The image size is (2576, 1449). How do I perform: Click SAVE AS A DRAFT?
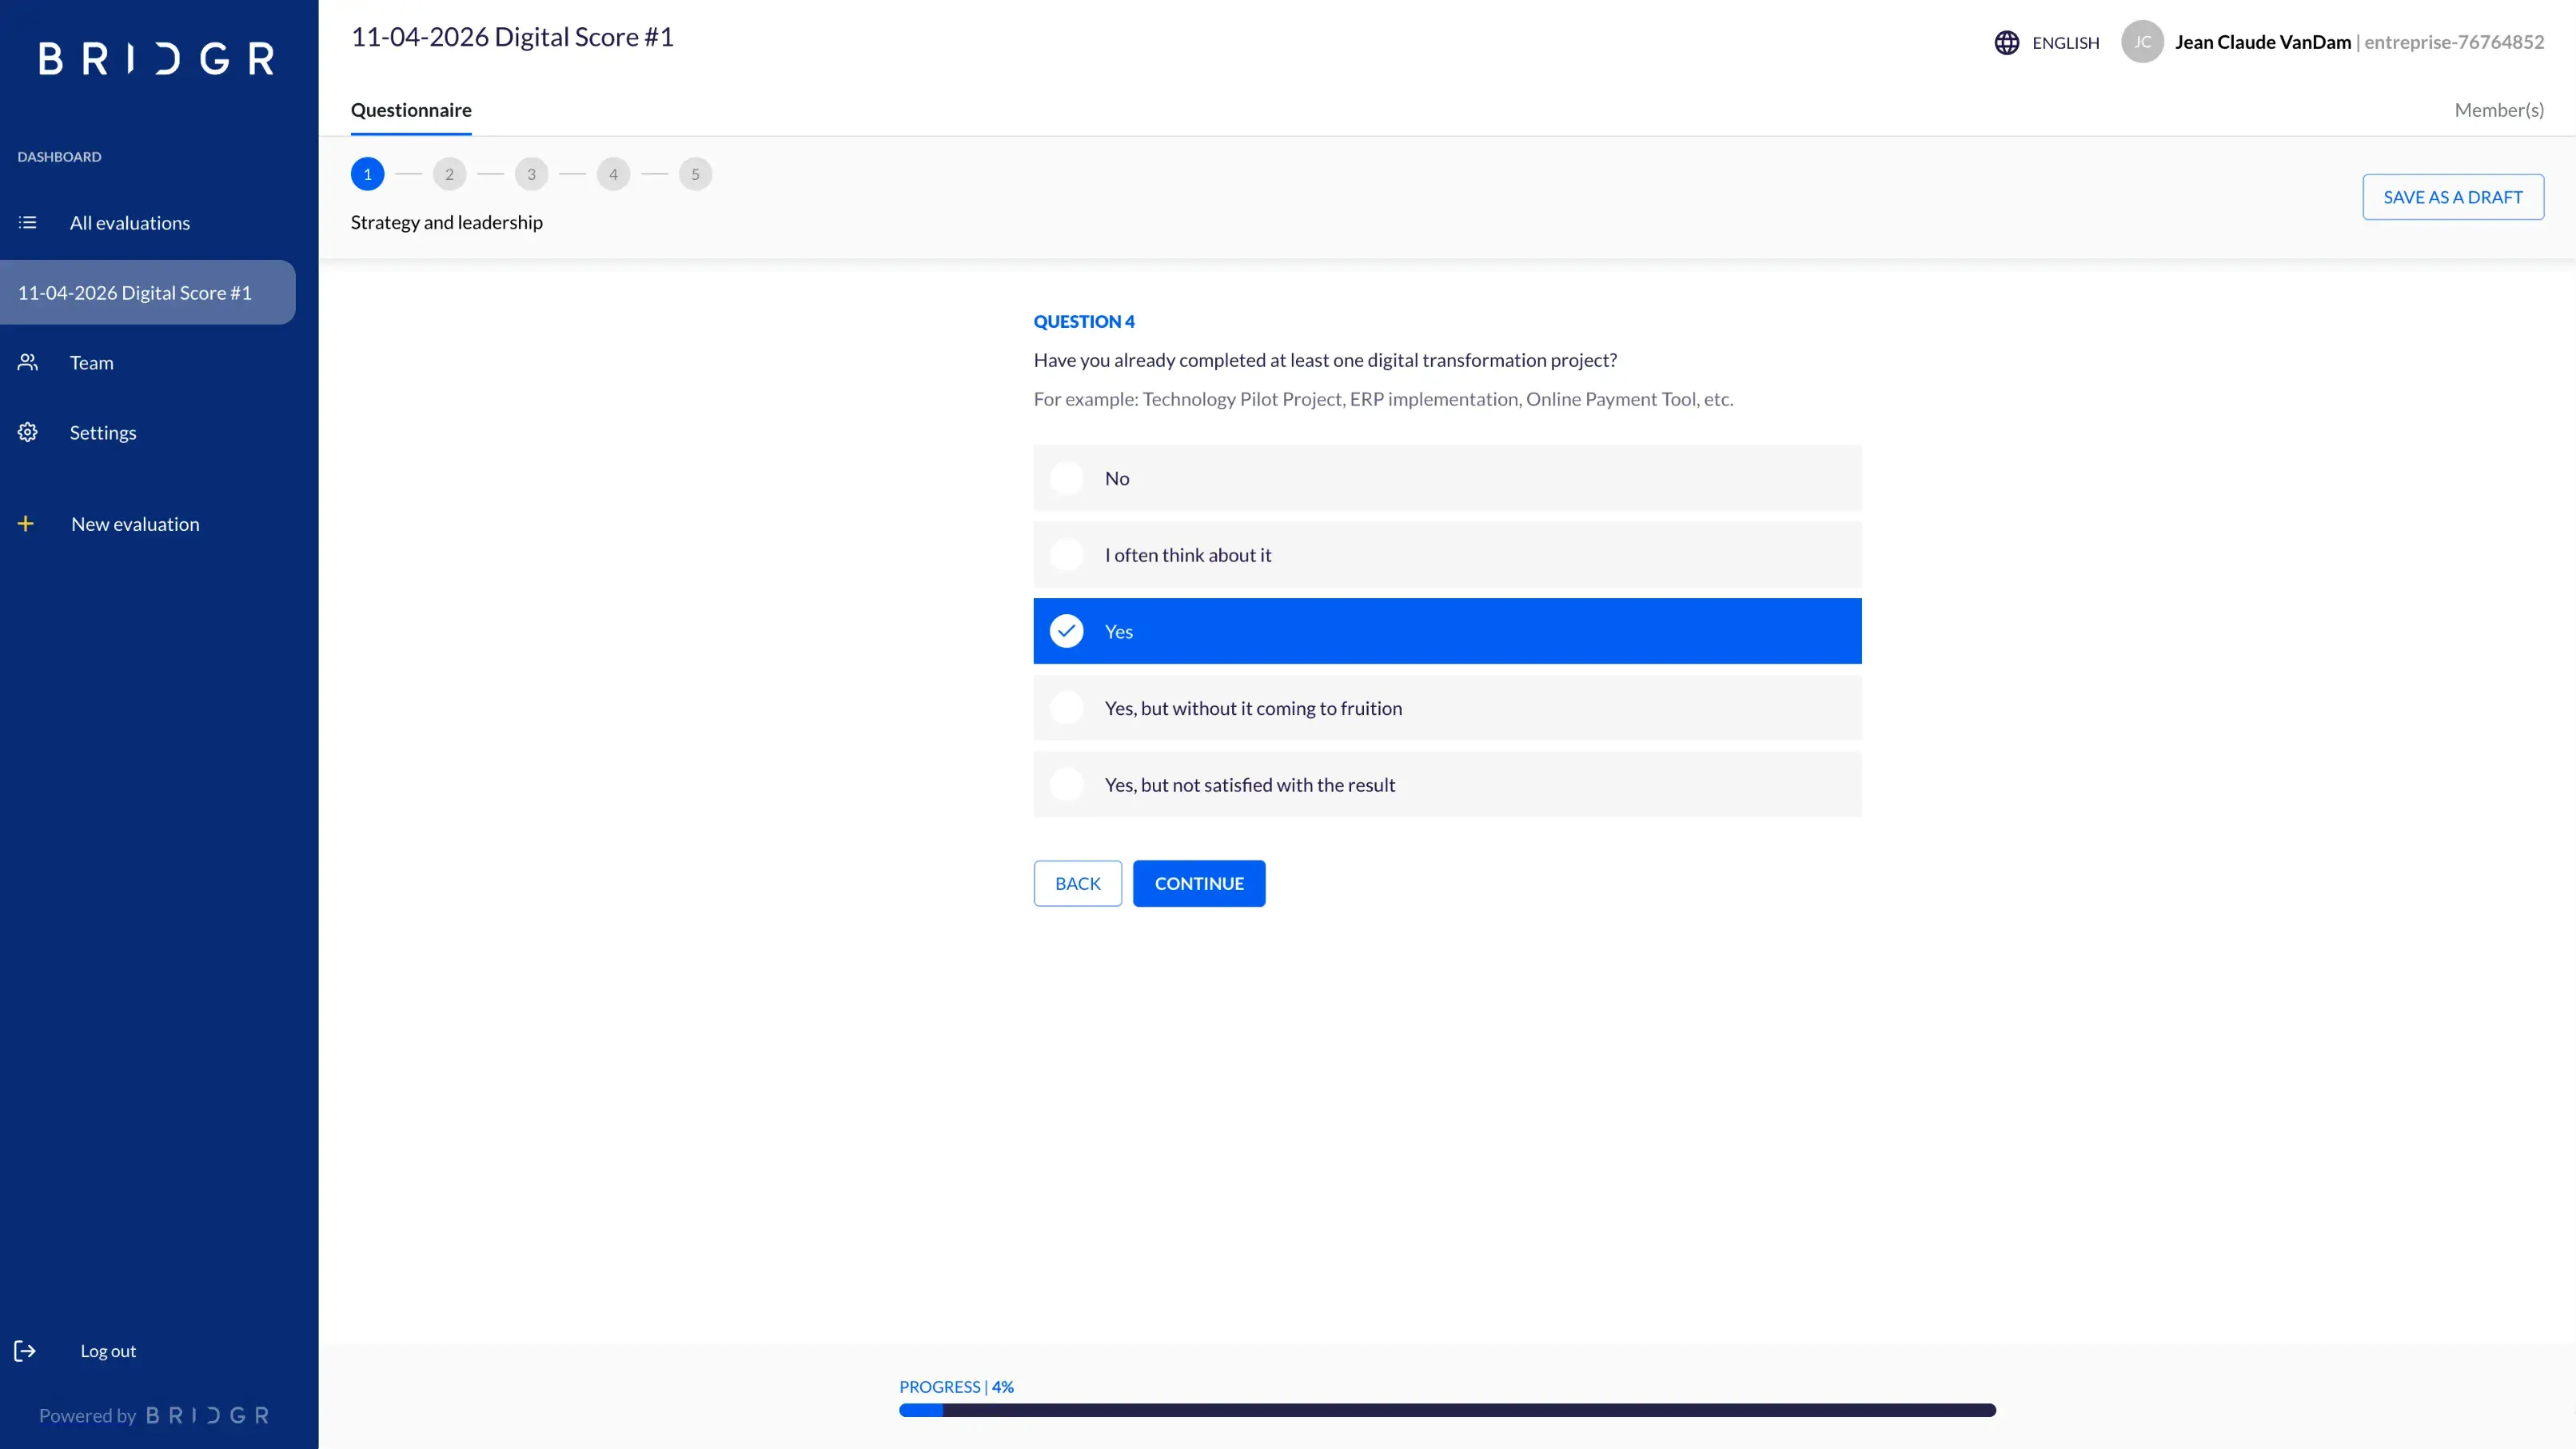click(x=2453, y=197)
